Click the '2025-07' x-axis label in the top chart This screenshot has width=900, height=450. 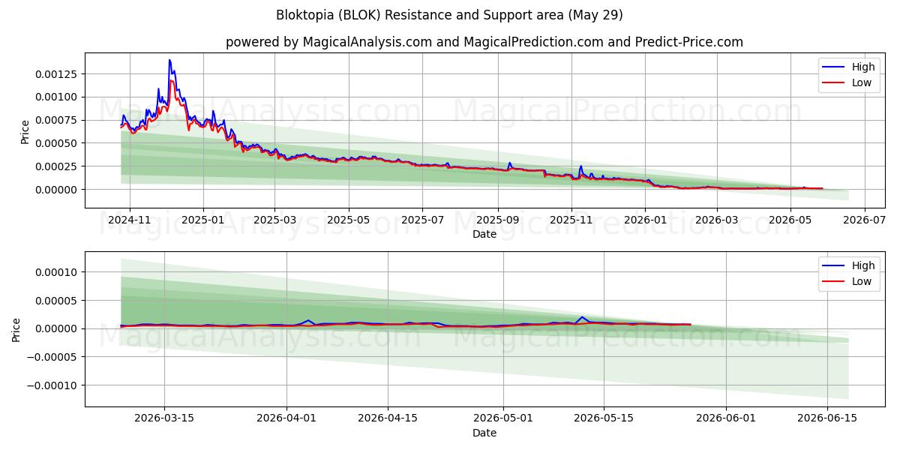coord(421,220)
